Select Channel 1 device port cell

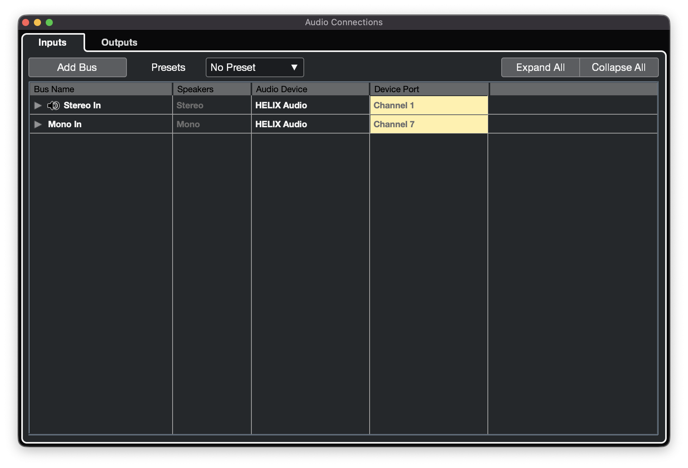[428, 106]
